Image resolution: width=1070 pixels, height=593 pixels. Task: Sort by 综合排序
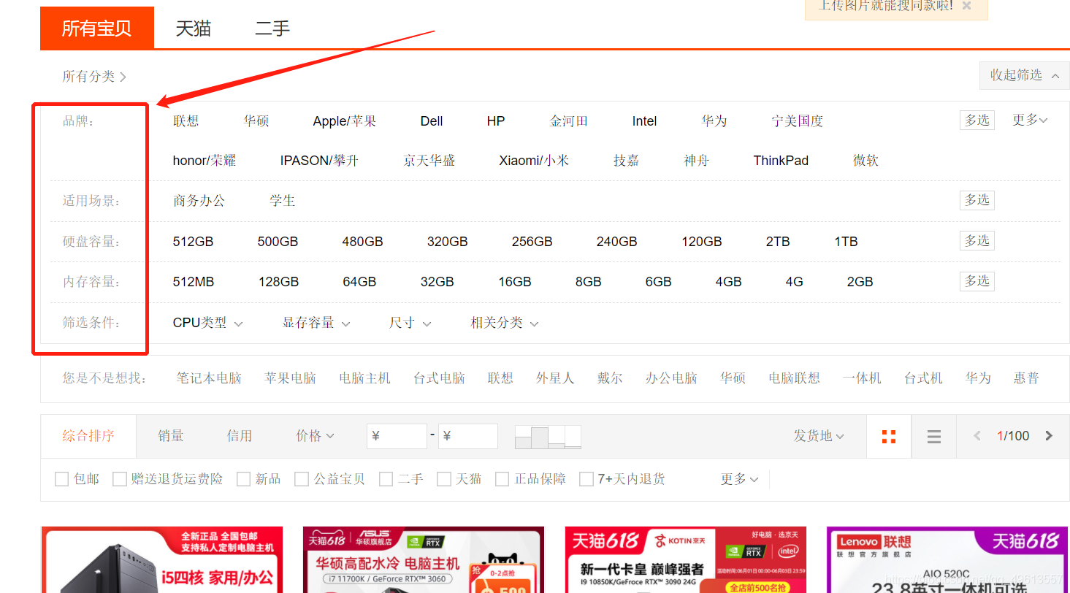[88, 436]
